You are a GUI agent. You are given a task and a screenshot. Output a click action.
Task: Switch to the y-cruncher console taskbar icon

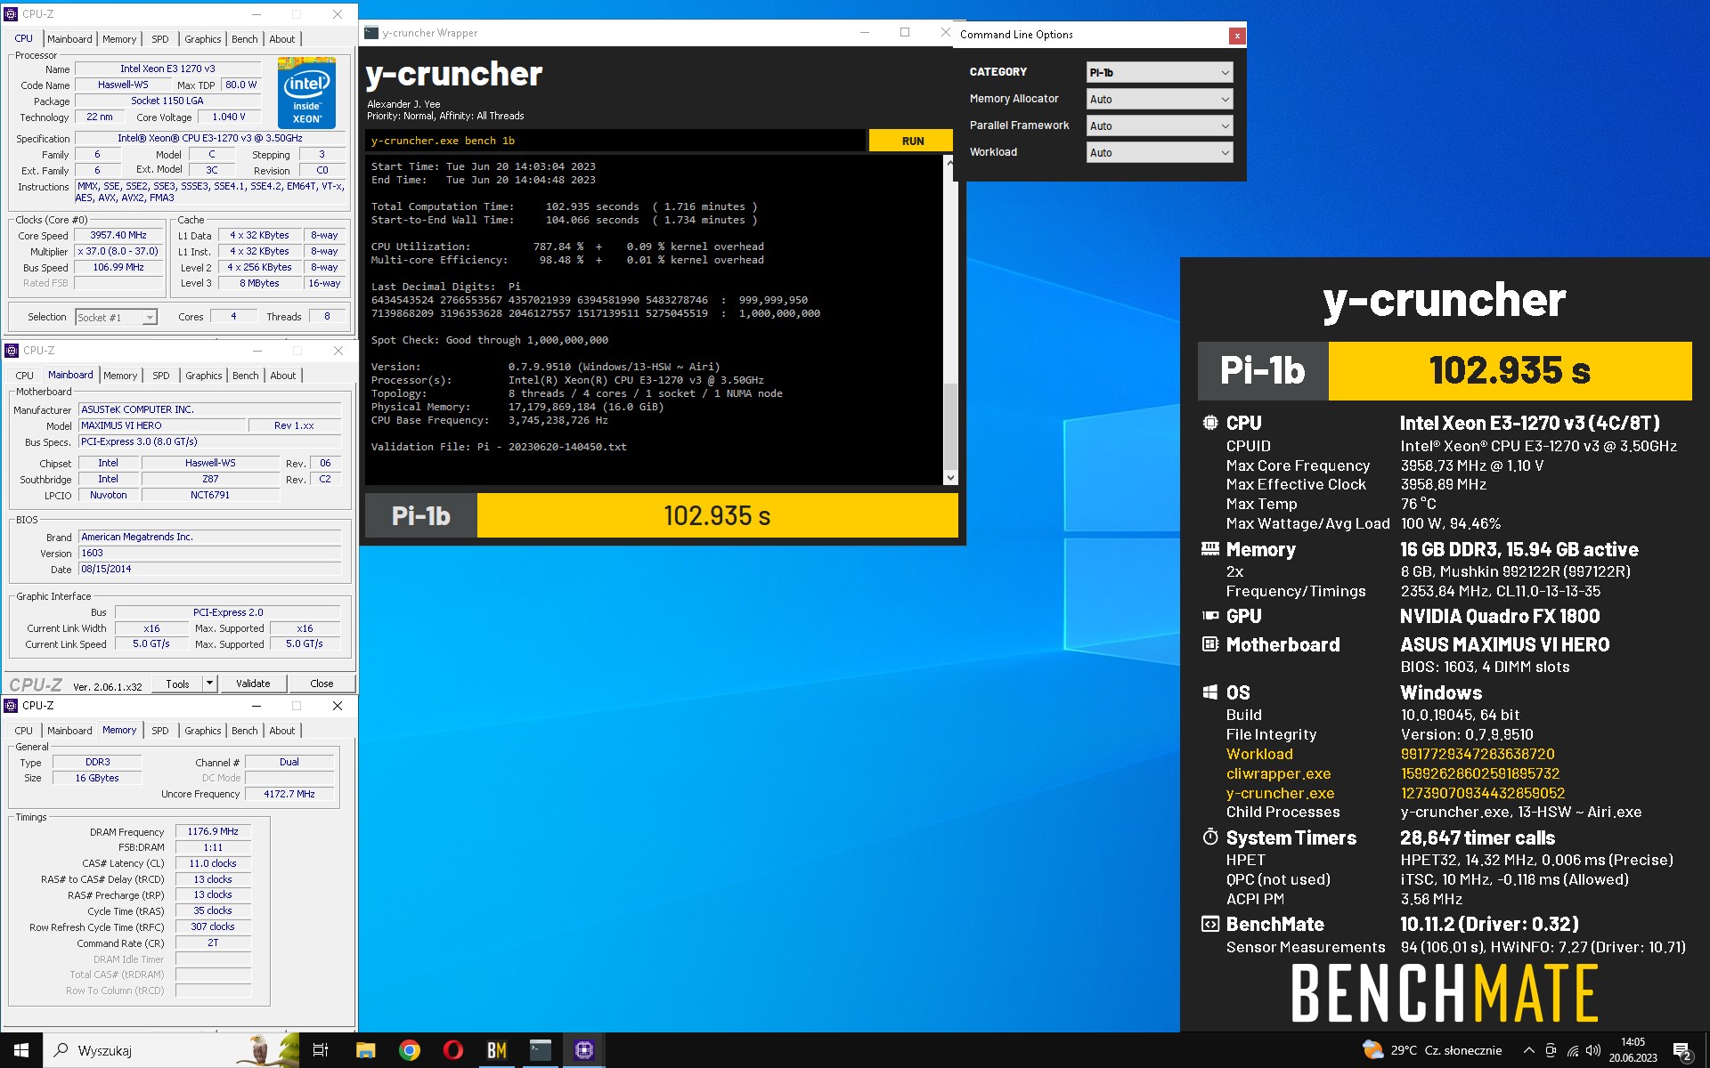(540, 1050)
